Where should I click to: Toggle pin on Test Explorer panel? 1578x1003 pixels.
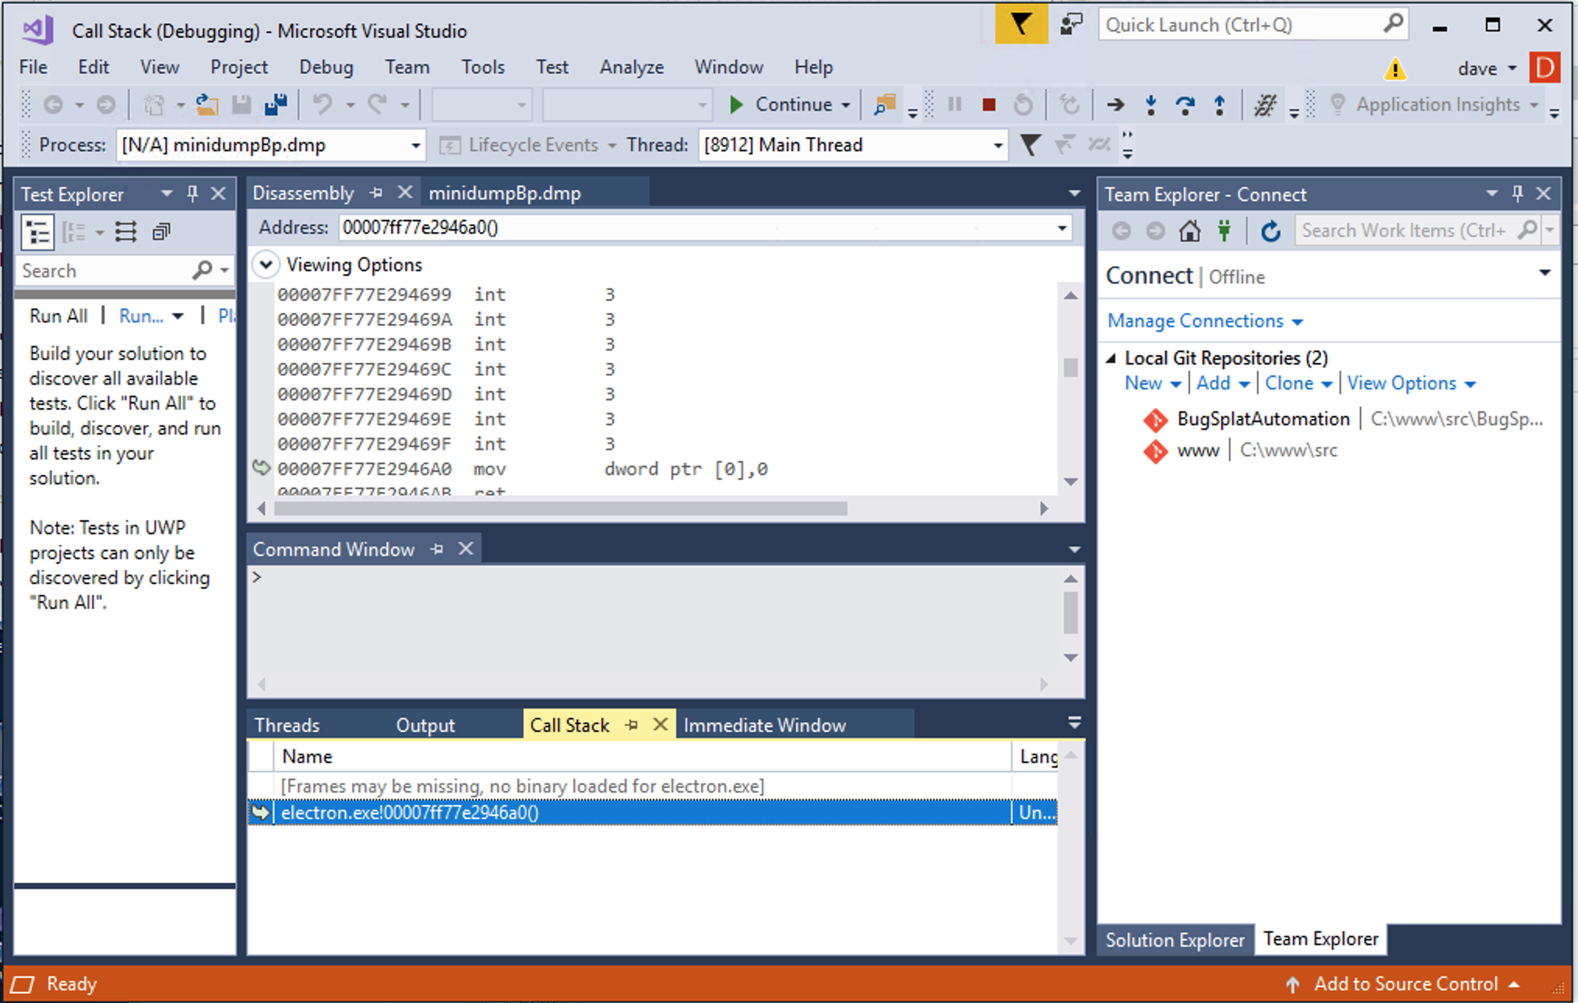(192, 193)
